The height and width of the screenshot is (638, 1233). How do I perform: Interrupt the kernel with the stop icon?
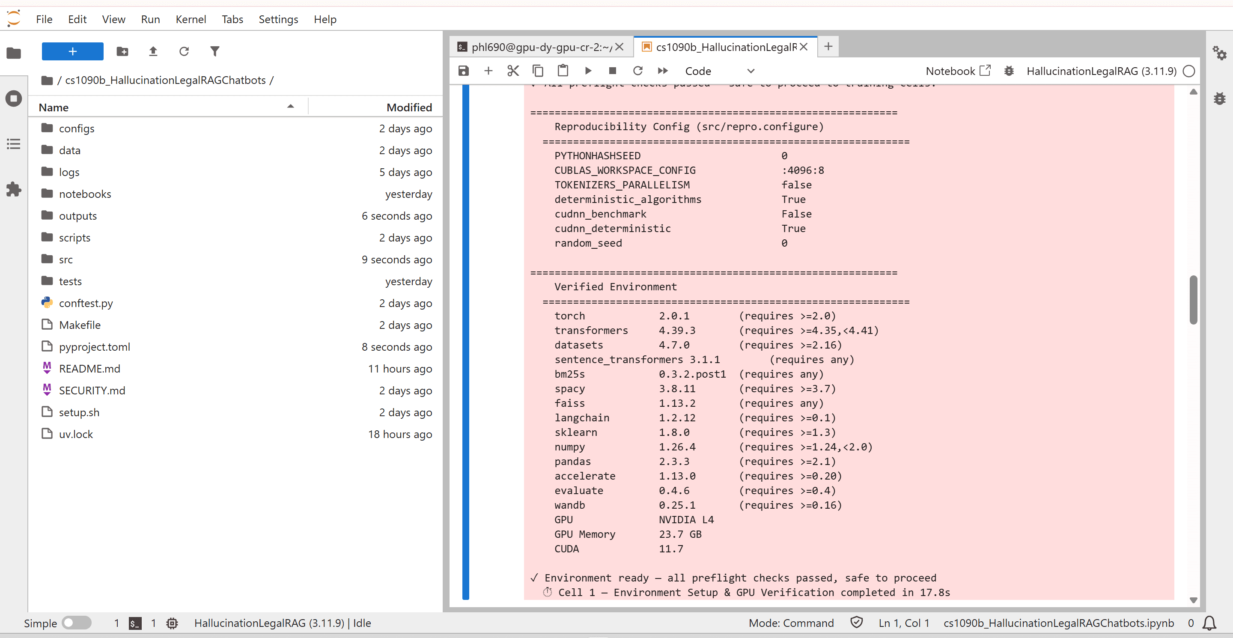pyautogui.click(x=613, y=70)
